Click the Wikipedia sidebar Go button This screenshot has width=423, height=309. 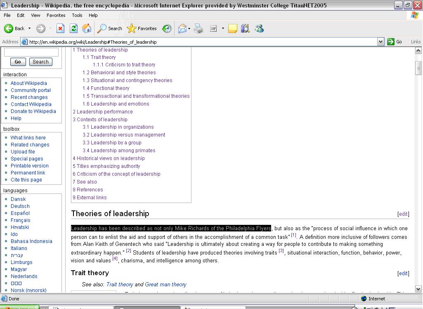coord(18,62)
